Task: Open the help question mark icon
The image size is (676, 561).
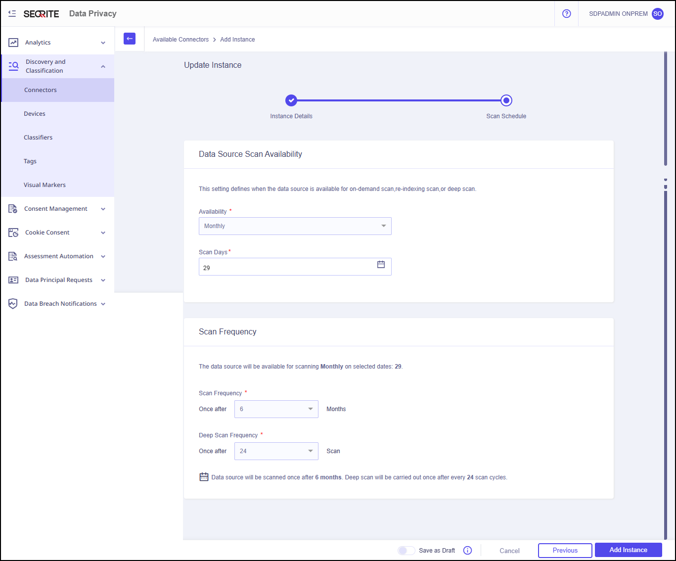Action: pyautogui.click(x=566, y=14)
